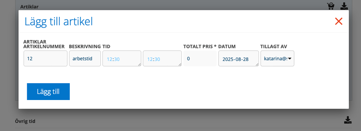Click the Artiklar section heading
The height and width of the screenshot is (131, 361).
click(x=29, y=7)
